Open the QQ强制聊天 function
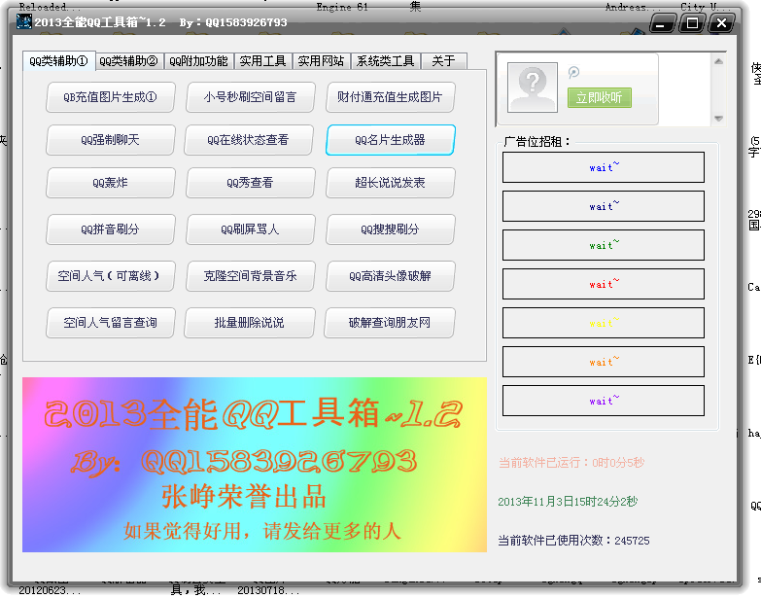The width and height of the screenshot is (761, 598). [x=110, y=140]
